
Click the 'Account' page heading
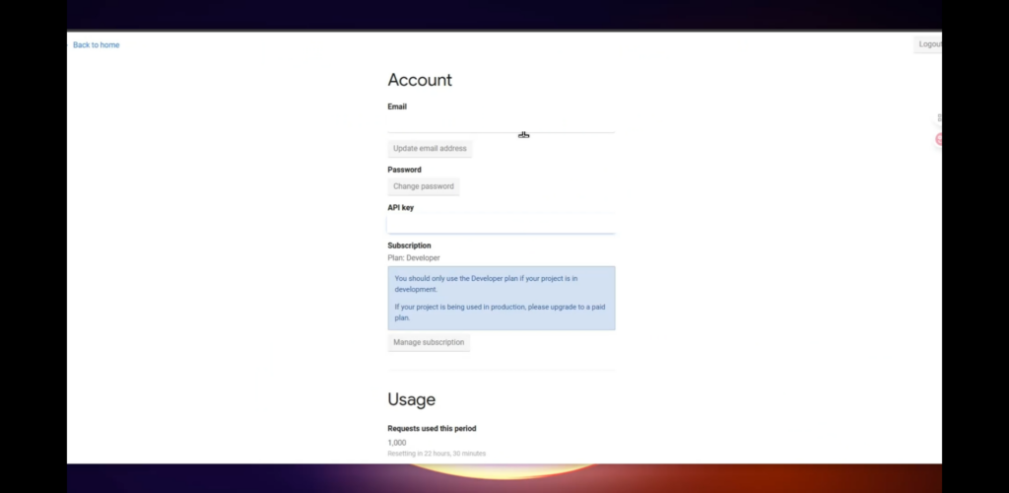point(420,81)
